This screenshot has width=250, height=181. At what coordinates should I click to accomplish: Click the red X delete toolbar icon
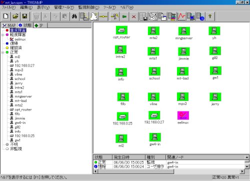click(x=133, y=16)
